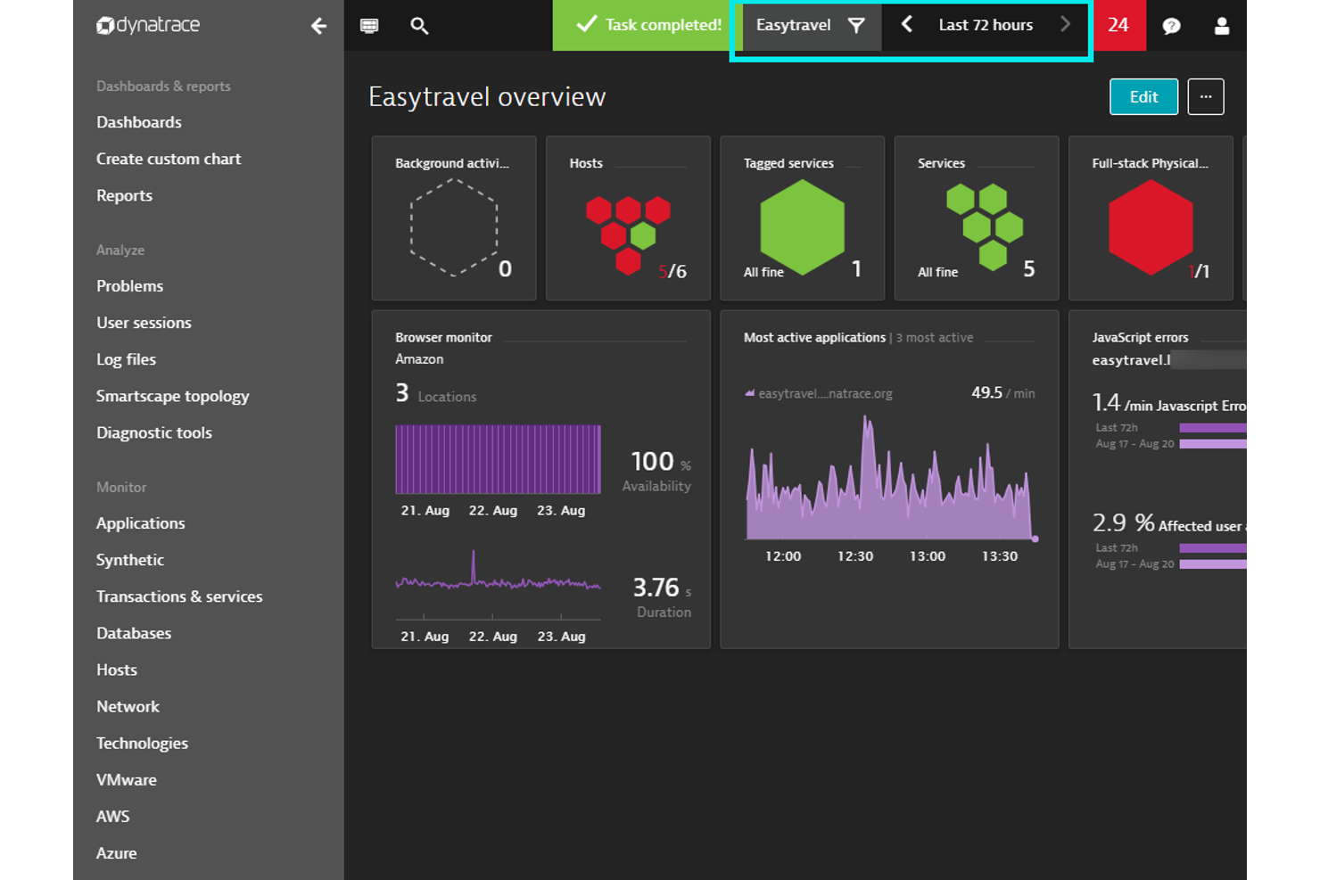This screenshot has height=880, width=1320.
Task: Open the user profile icon
Action: [x=1221, y=26]
